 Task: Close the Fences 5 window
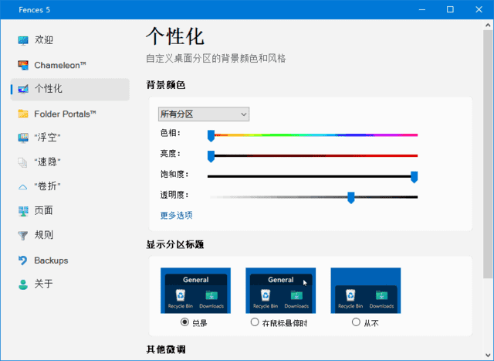pyautogui.click(x=479, y=10)
